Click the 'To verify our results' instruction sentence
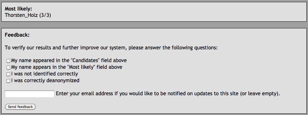 (111, 48)
